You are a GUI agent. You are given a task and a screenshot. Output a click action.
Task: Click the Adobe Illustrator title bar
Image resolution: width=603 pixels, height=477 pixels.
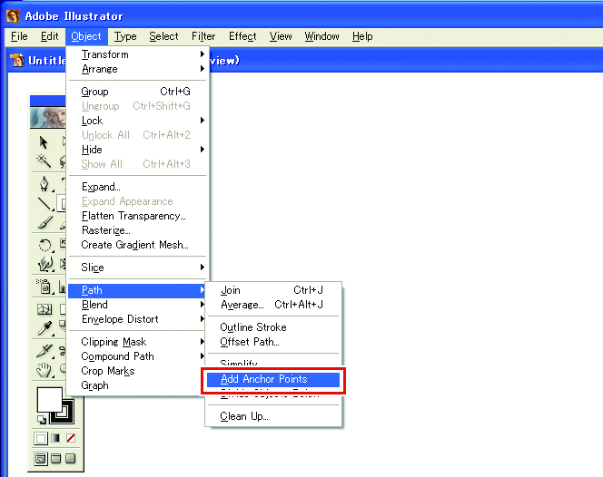click(300, 15)
